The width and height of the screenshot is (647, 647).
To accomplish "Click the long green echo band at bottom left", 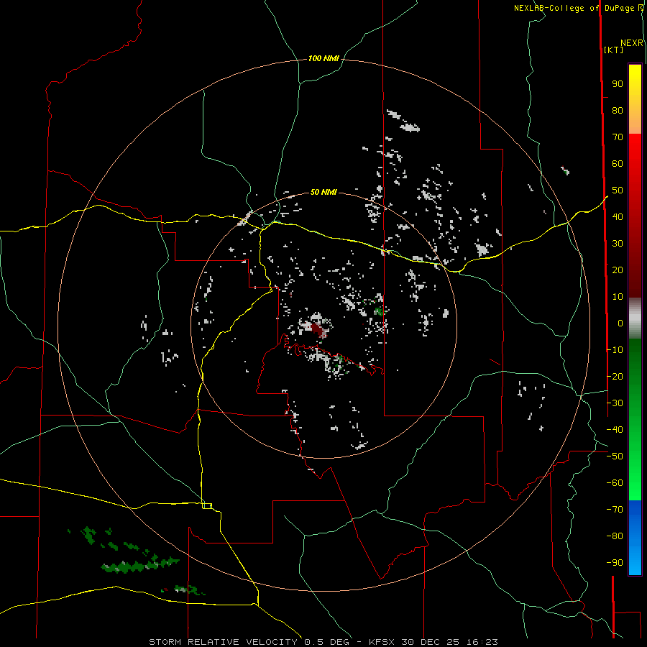I will pyautogui.click(x=139, y=565).
